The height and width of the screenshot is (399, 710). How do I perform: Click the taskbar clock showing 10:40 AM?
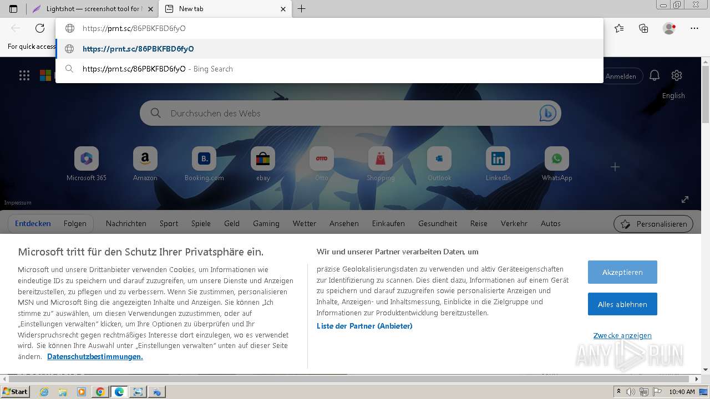[682, 392]
